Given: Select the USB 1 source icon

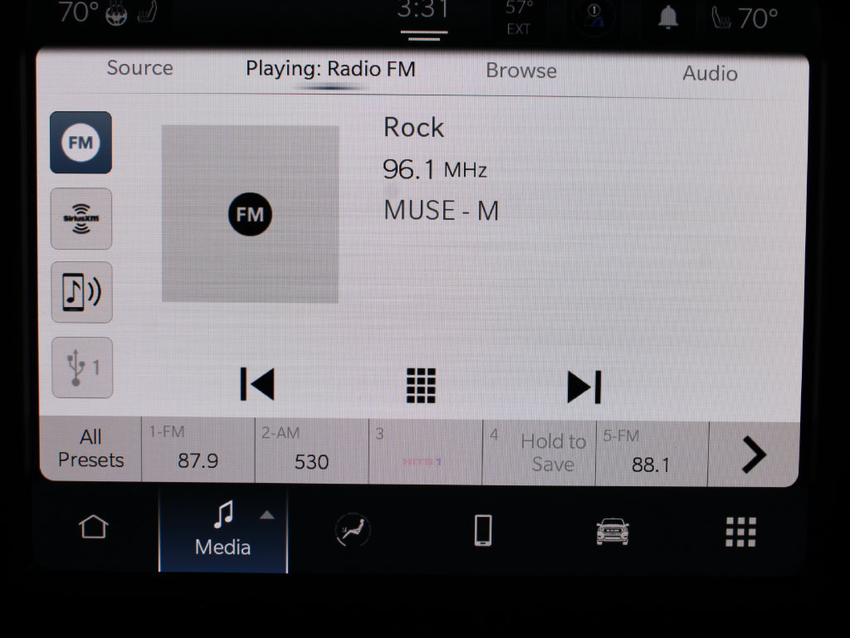Looking at the screenshot, I should tap(82, 368).
